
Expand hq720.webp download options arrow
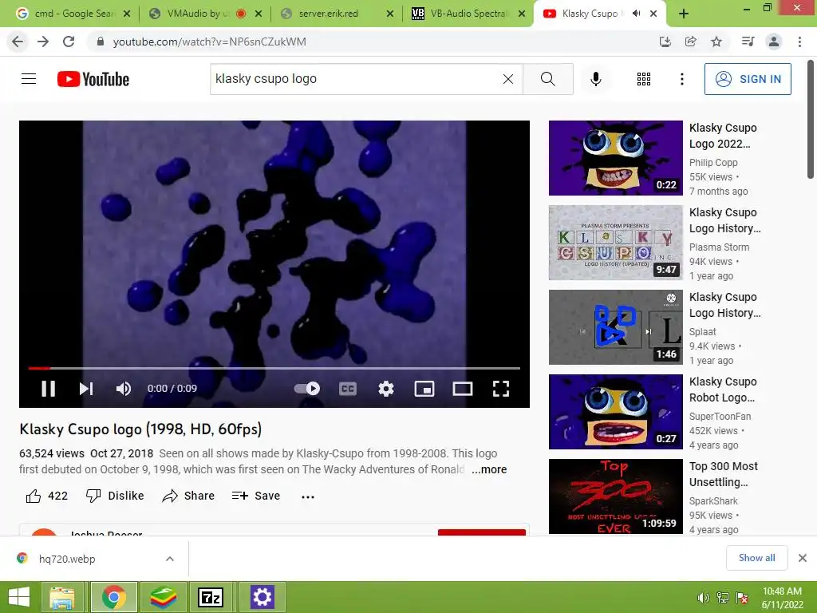[170, 559]
